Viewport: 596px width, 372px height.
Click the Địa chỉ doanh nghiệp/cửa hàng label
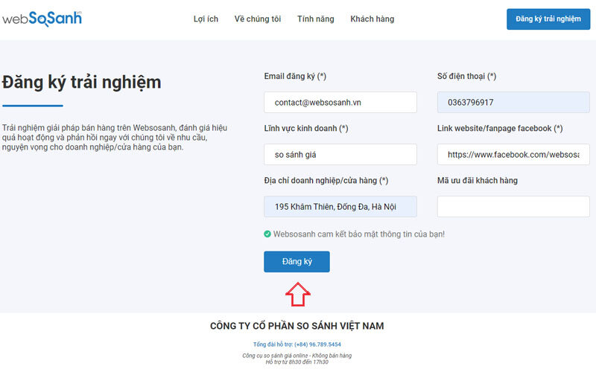click(x=326, y=181)
